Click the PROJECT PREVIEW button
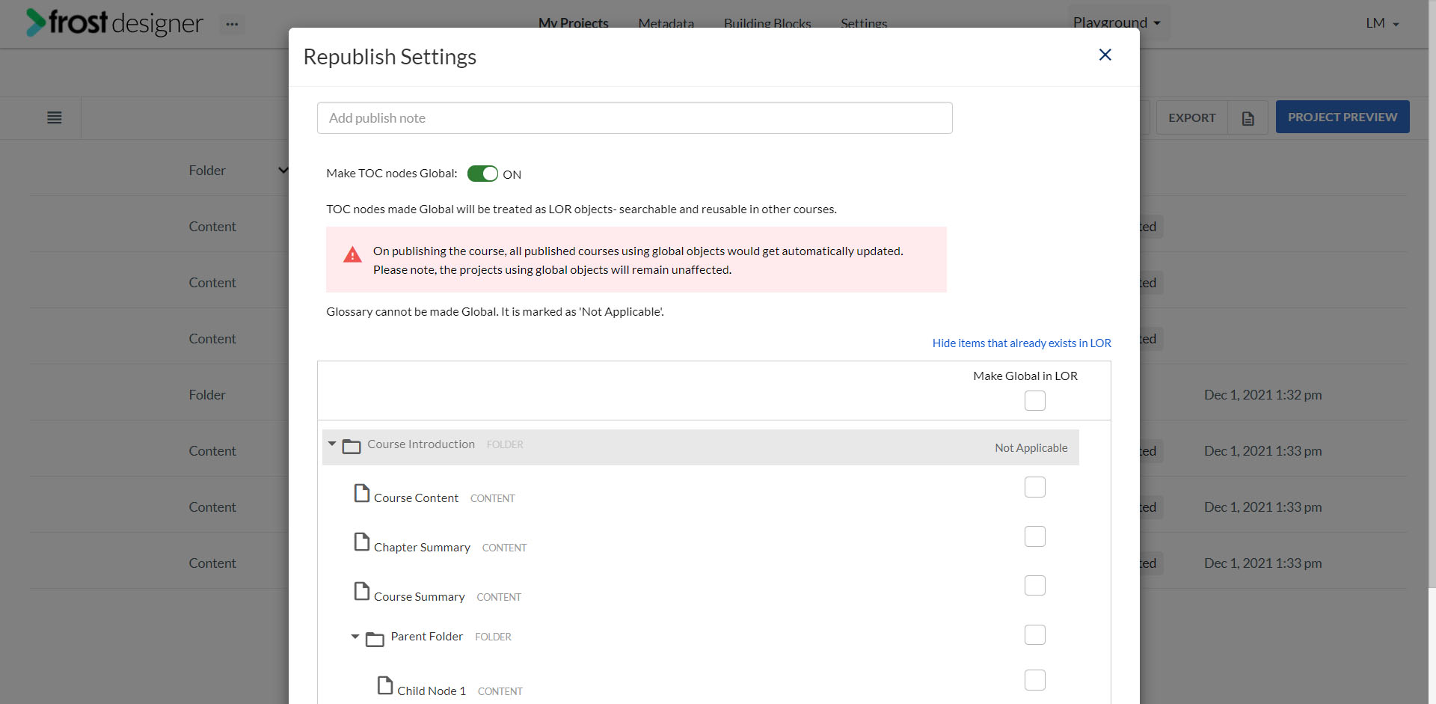 click(x=1343, y=117)
